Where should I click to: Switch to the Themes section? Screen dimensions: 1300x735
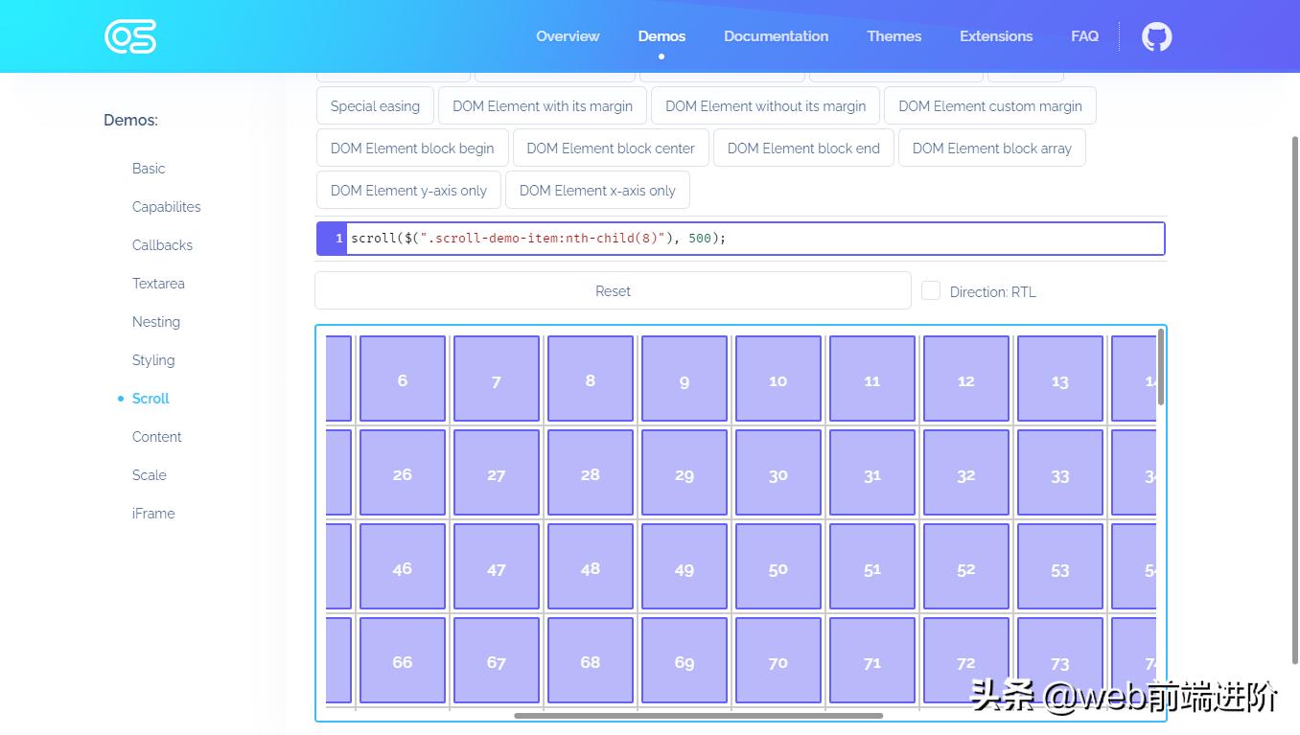pyautogui.click(x=893, y=36)
